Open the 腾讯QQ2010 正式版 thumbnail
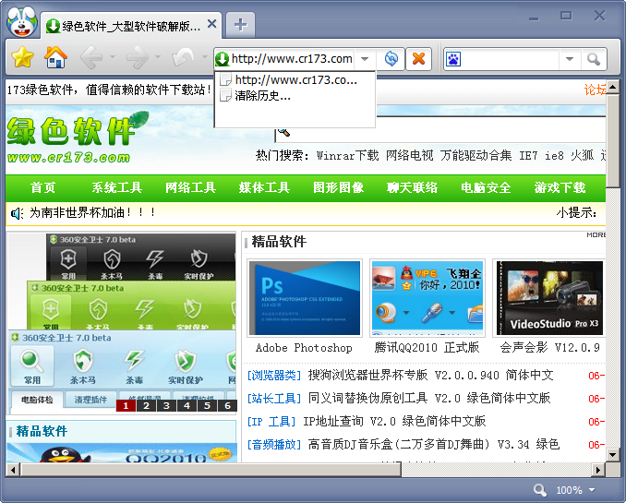Viewport: 626px width, 503px height. 427,298
